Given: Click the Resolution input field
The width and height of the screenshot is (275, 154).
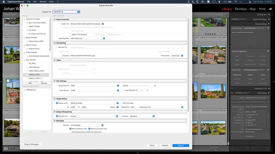Looking at the screenshot, I should point(134,107).
